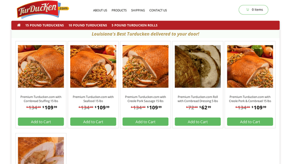The height and width of the screenshot is (164, 291).
Task: Click the TurDucken.com logo
Action: 43,10
